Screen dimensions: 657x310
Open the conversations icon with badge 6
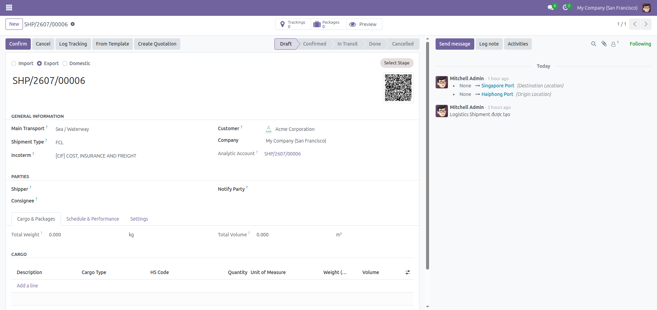[552, 7]
